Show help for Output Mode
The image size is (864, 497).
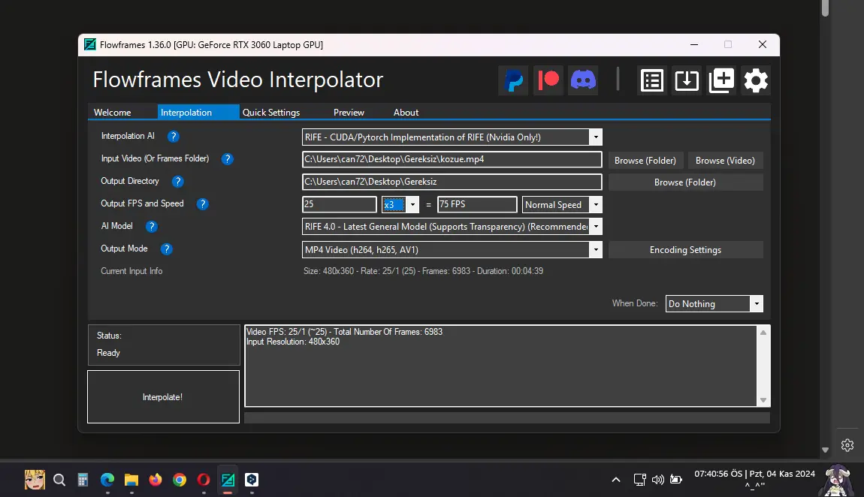166,248
